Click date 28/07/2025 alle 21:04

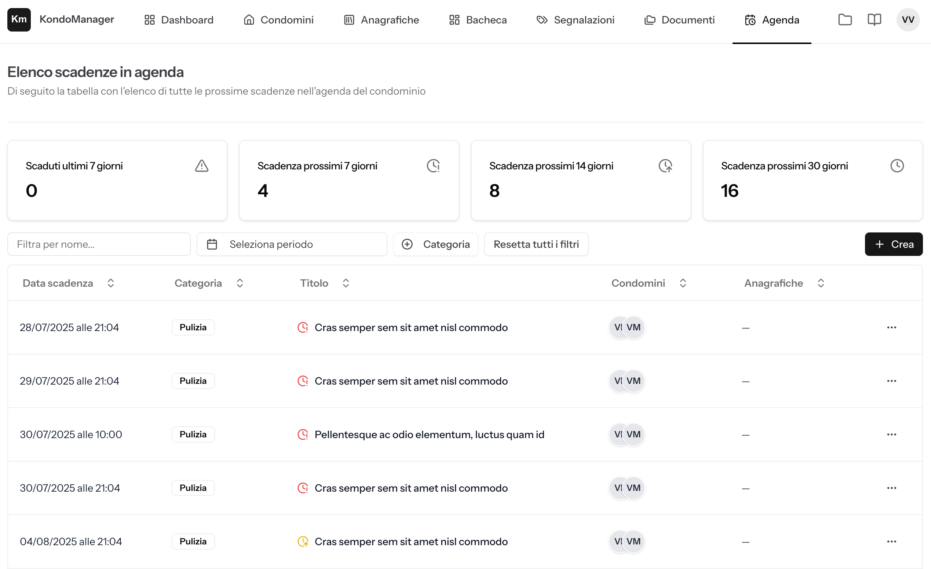coord(69,327)
